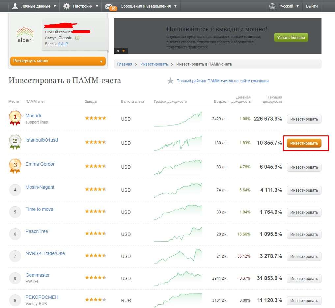Screen dimensions: 335x308
Task: Click the rank 4 badge for Mosin-Nagant
Action: tap(15, 190)
